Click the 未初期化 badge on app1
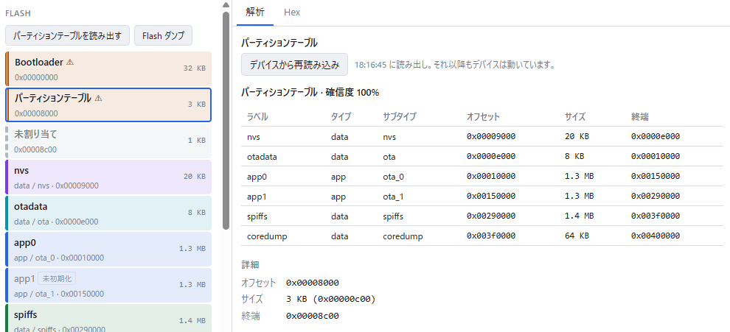Viewport: 730px width, 332px height. tap(57, 279)
